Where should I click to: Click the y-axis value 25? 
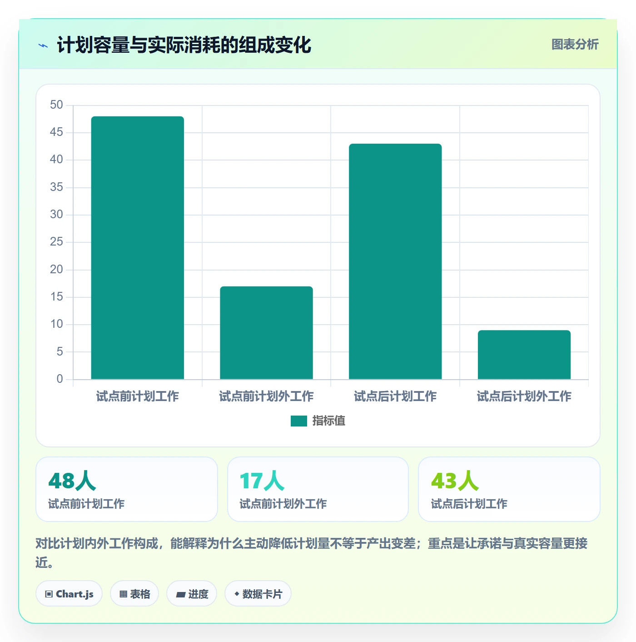(x=57, y=242)
